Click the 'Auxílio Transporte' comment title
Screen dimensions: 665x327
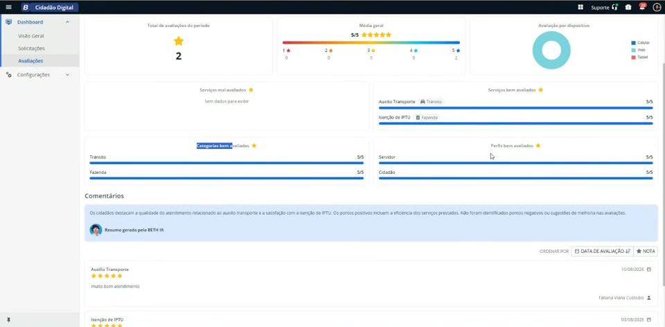tap(110, 269)
